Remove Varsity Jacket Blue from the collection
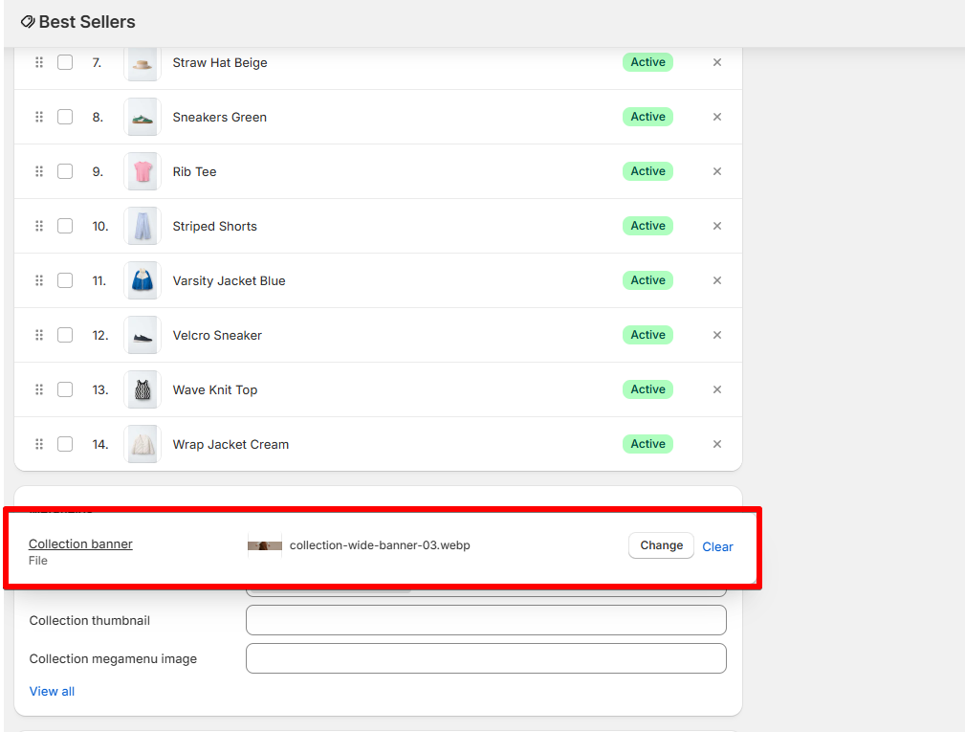Image resolution: width=965 pixels, height=732 pixels. (x=717, y=280)
